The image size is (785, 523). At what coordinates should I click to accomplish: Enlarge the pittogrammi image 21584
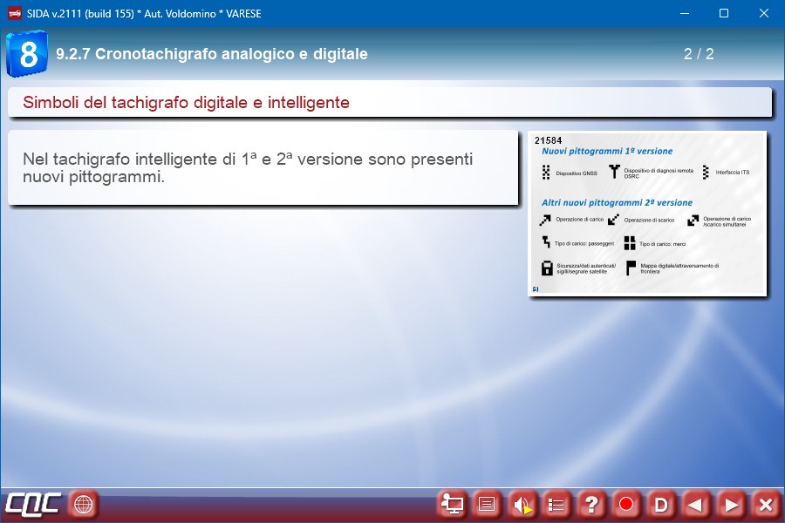[x=646, y=214]
